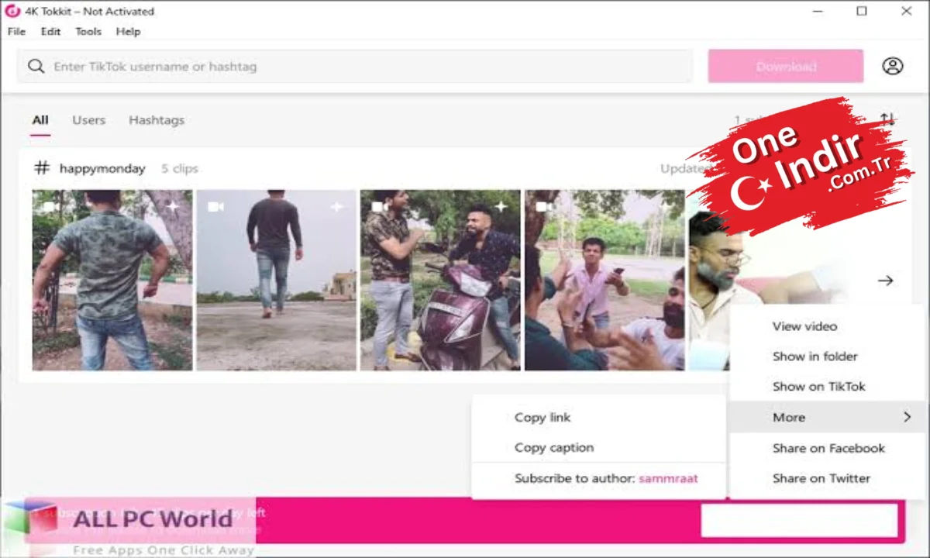Open the Tools menu
The image size is (930, 558).
(x=88, y=32)
